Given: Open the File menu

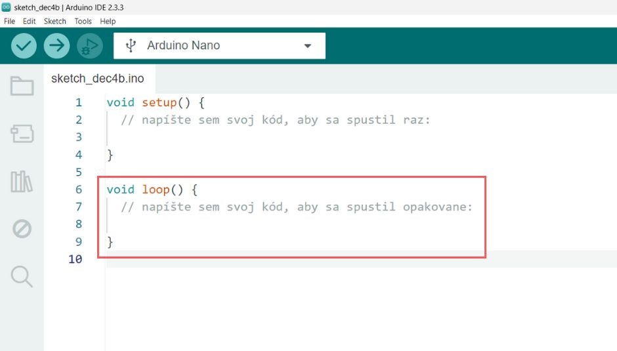Looking at the screenshot, I should [9, 21].
